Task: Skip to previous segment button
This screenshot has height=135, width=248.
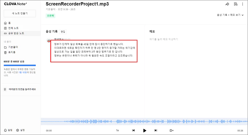Action: [133, 130]
